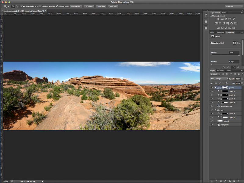This screenshot has width=244, height=183.
Task: Open the Fill slider dropdown arrow
Action: 242,83
